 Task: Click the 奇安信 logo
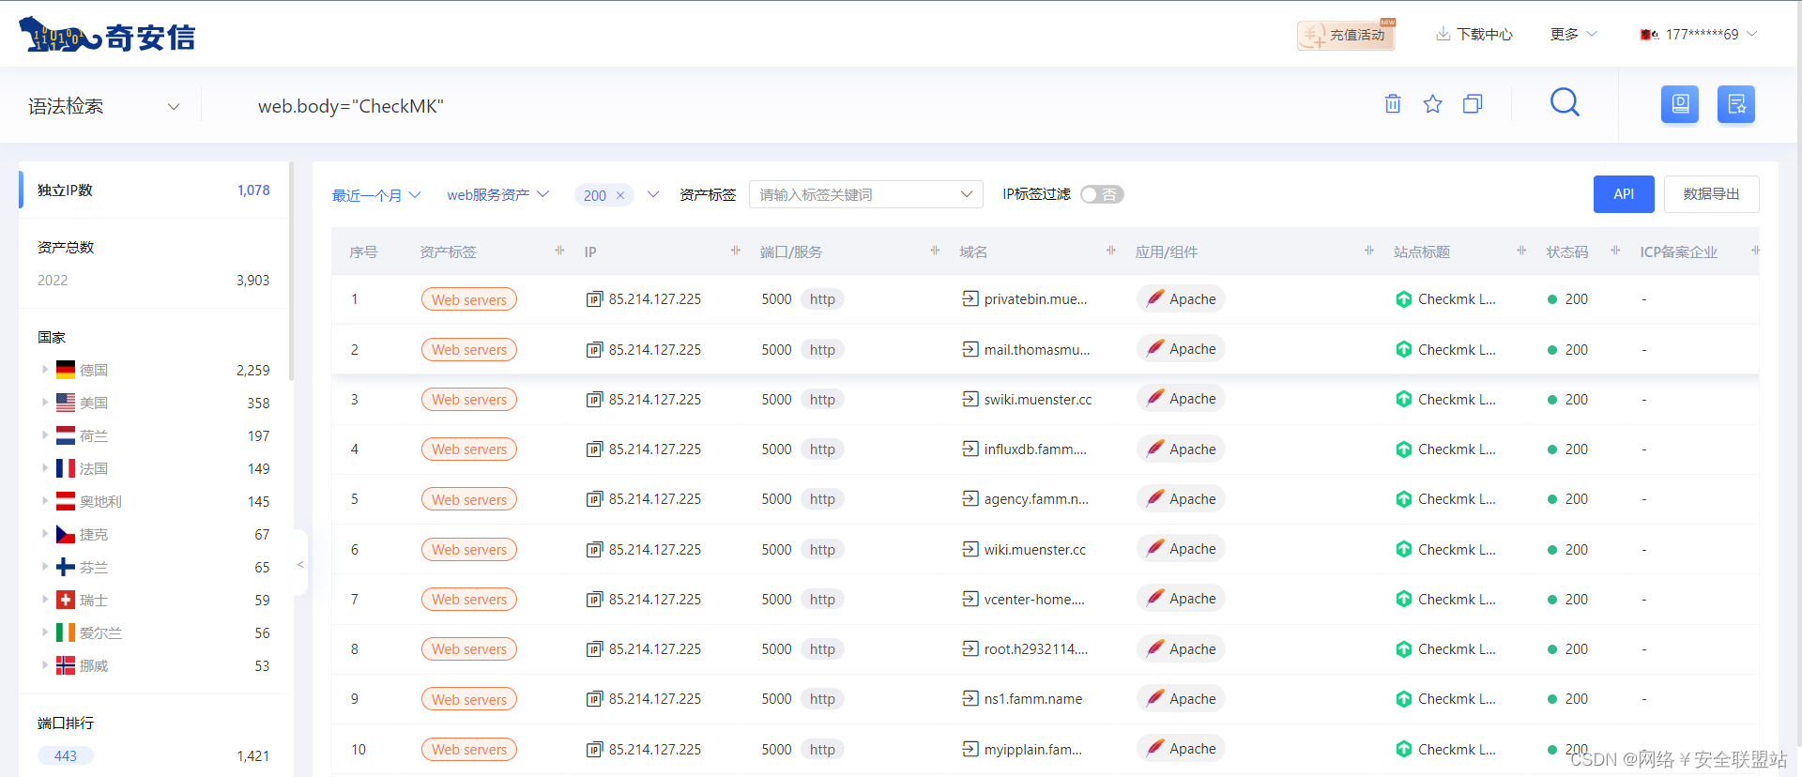(x=107, y=36)
